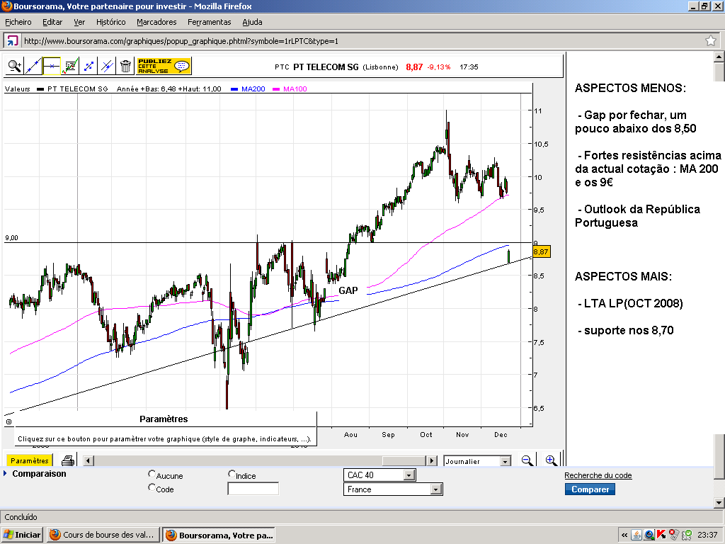Switch to Cours de bourse taskbar window
This screenshot has height=544, width=725.
[103, 535]
